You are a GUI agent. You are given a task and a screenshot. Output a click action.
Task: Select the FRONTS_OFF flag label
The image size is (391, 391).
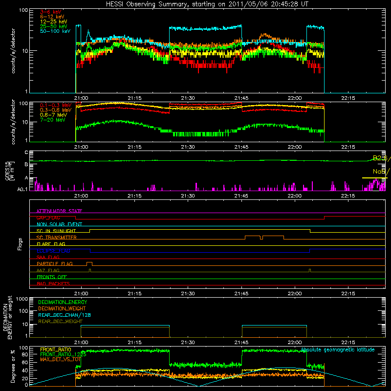click(x=52, y=277)
